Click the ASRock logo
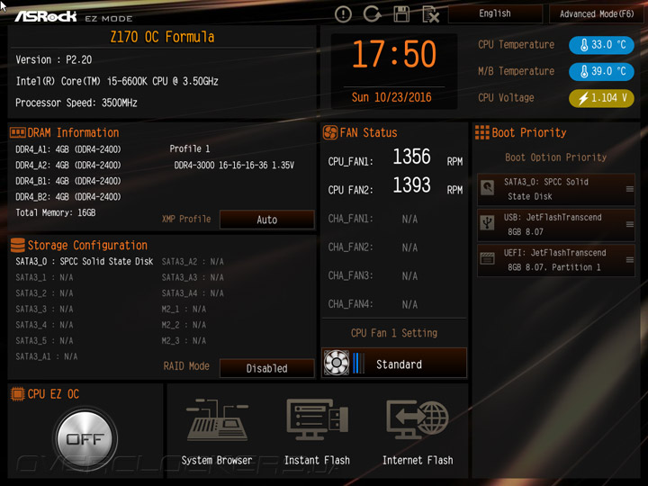The height and width of the screenshot is (486, 648). click(46, 16)
